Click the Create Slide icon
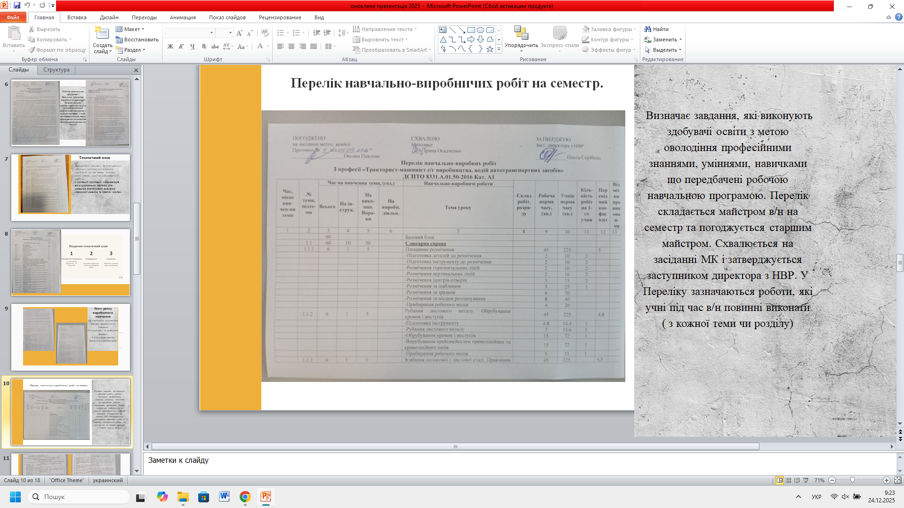904x508 pixels. 102,33
